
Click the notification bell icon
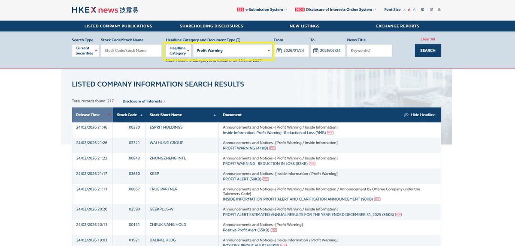(x=439, y=9)
